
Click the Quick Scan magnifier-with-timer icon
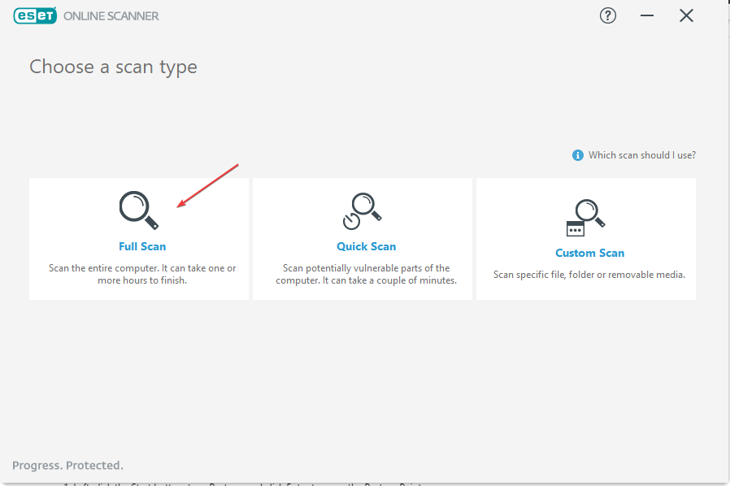(363, 210)
